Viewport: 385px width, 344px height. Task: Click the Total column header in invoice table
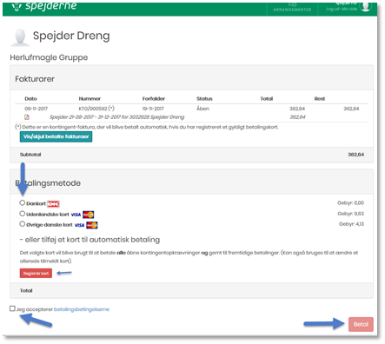(x=267, y=99)
